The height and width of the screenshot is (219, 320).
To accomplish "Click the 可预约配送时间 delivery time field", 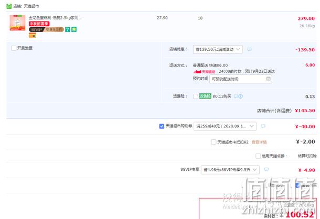I will (x=241, y=79).
